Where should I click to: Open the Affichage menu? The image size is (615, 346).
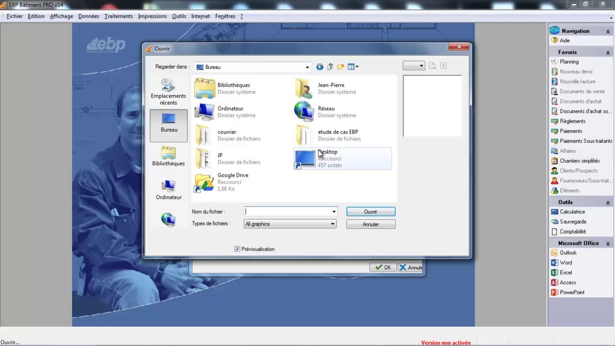click(x=61, y=16)
